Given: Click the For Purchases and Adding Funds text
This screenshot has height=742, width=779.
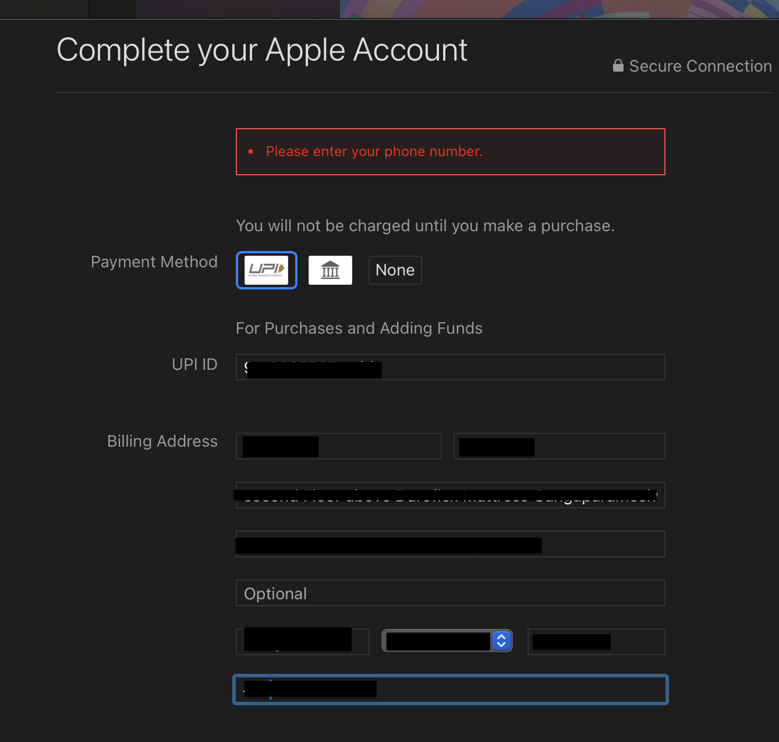Looking at the screenshot, I should click(x=359, y=328).
